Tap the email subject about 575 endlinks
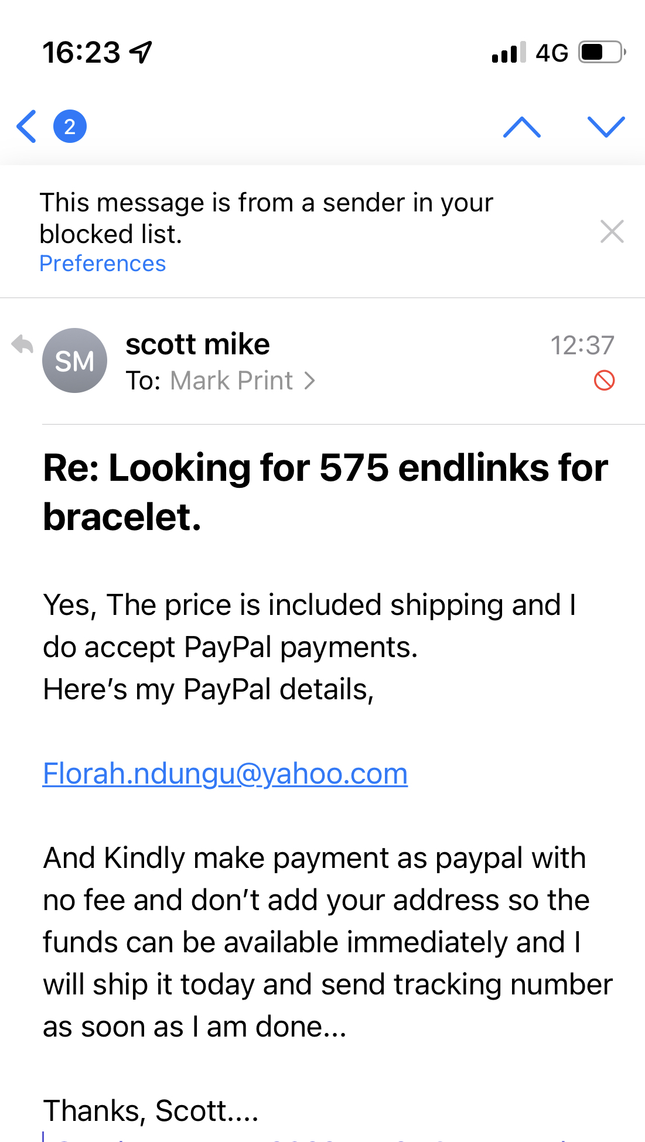 [325, 492]
